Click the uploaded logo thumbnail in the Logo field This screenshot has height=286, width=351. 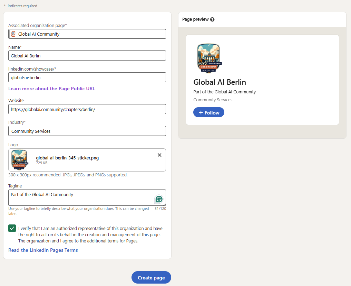point(20,160)
